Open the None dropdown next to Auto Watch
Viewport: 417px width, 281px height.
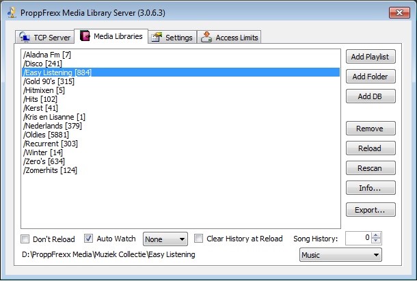point(165,239)
